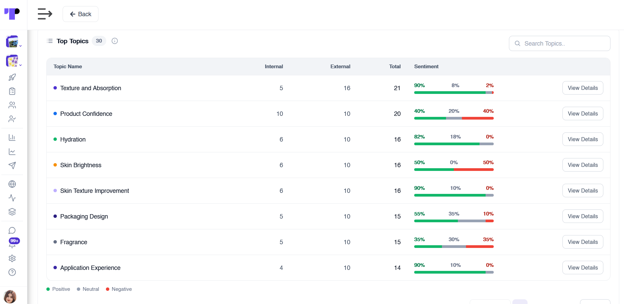Click the Packaging Design 35% neutral percentage
Screen dimensions: 624x304
pyautogui.click(x=454, y=214)
